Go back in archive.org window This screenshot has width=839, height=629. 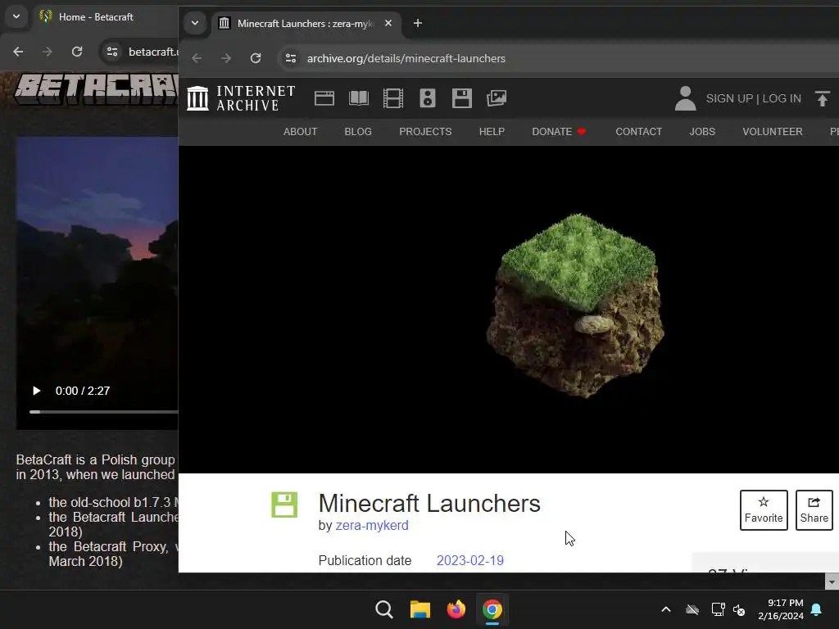pos(197,58)
